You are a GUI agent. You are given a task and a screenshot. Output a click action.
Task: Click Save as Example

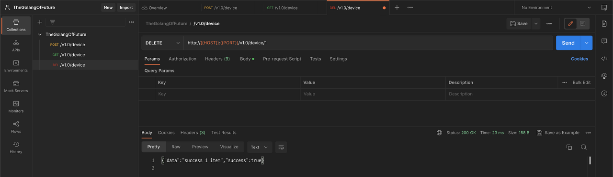pos(558,133)
